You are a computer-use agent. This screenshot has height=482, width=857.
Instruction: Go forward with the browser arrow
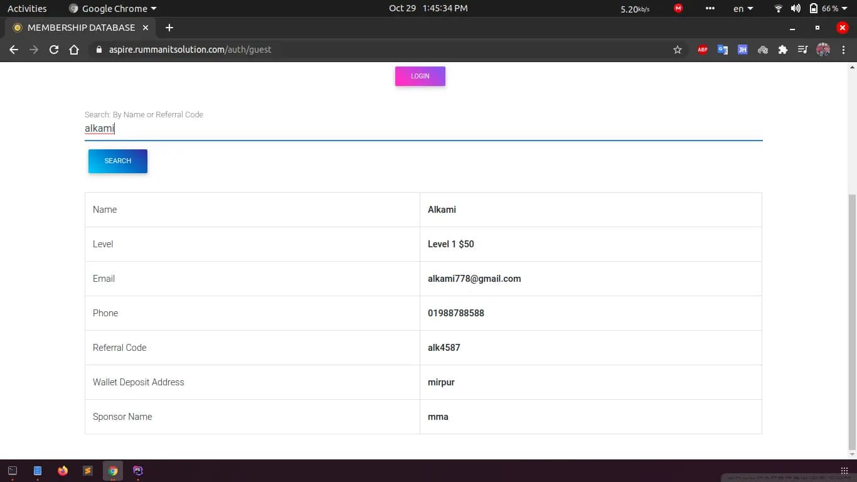coord(34,50)
